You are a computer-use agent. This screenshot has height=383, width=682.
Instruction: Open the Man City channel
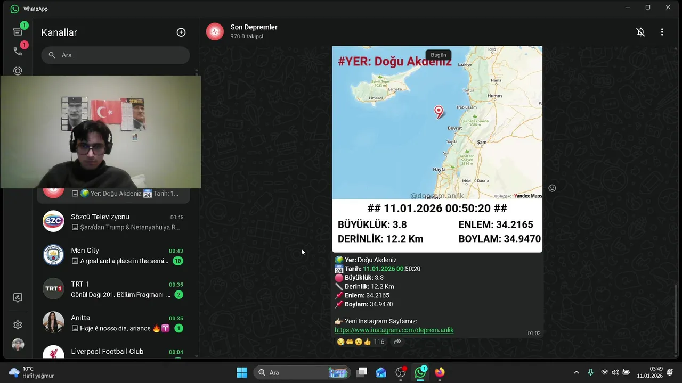113,255
